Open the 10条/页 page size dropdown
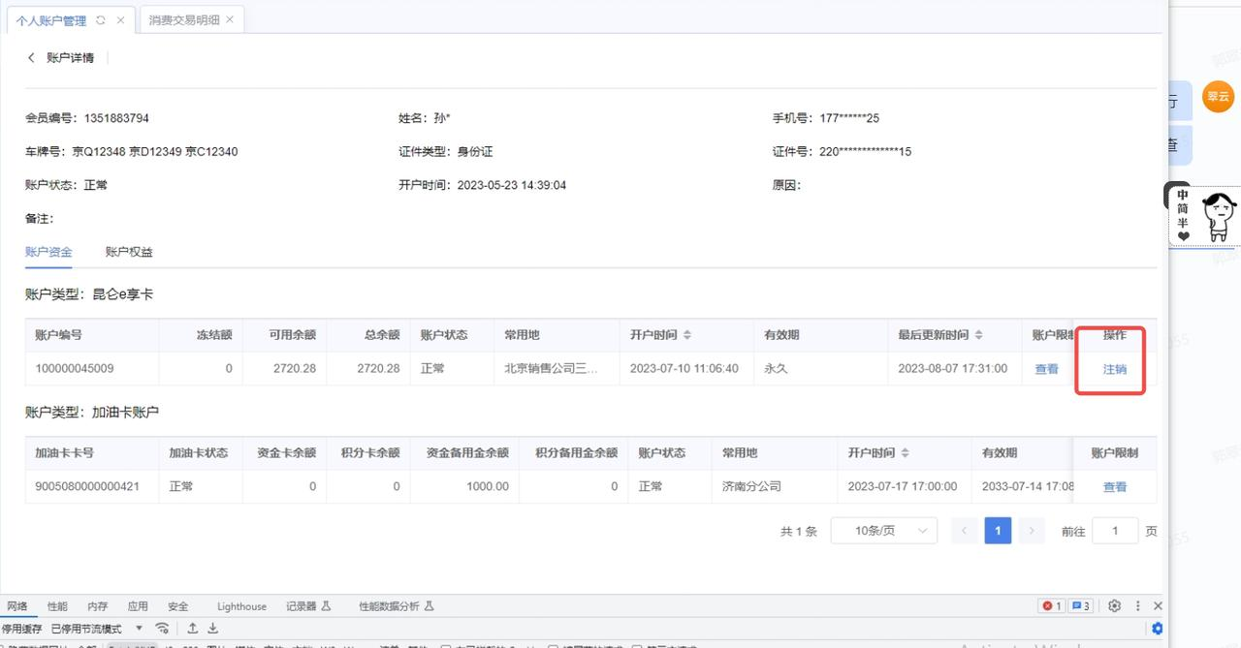 883,531
